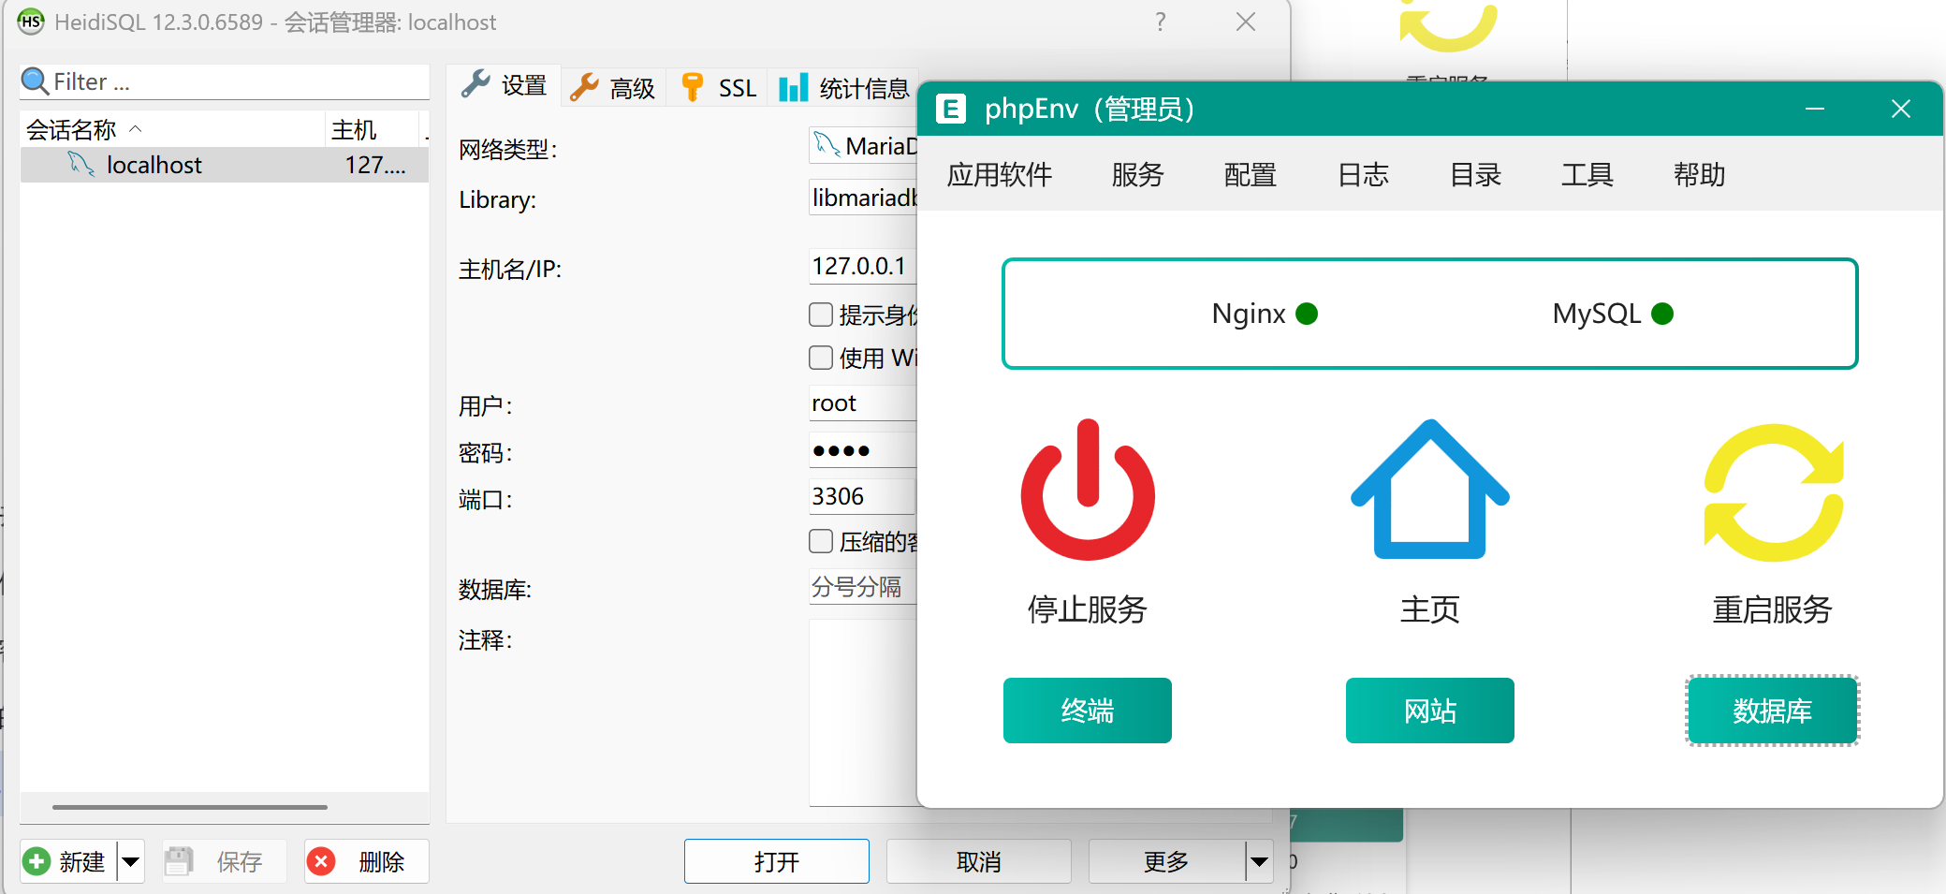The width and height of the screenshot is (1946, 894).
Task: Enable the 压缩的 protocol checkbox
Action: [x=821, y=541]
